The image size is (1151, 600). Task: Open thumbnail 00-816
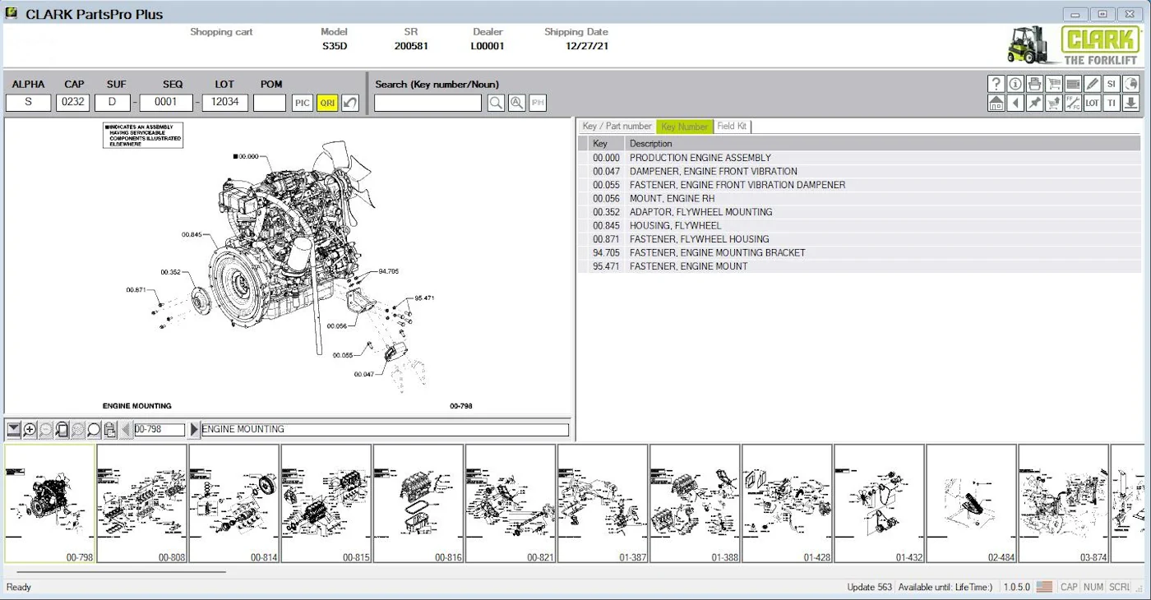[418, 504]
